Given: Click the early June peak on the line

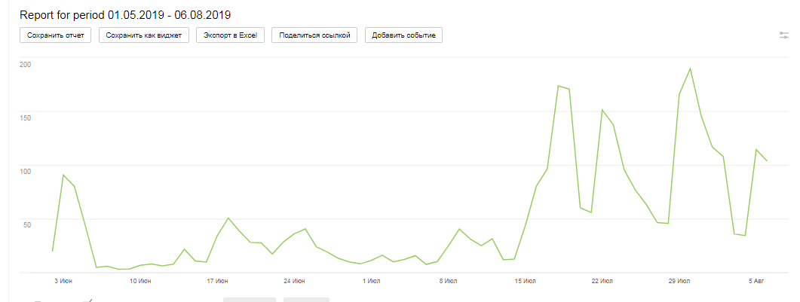Looking at the screenshot, I should click(x=63, y=175).
